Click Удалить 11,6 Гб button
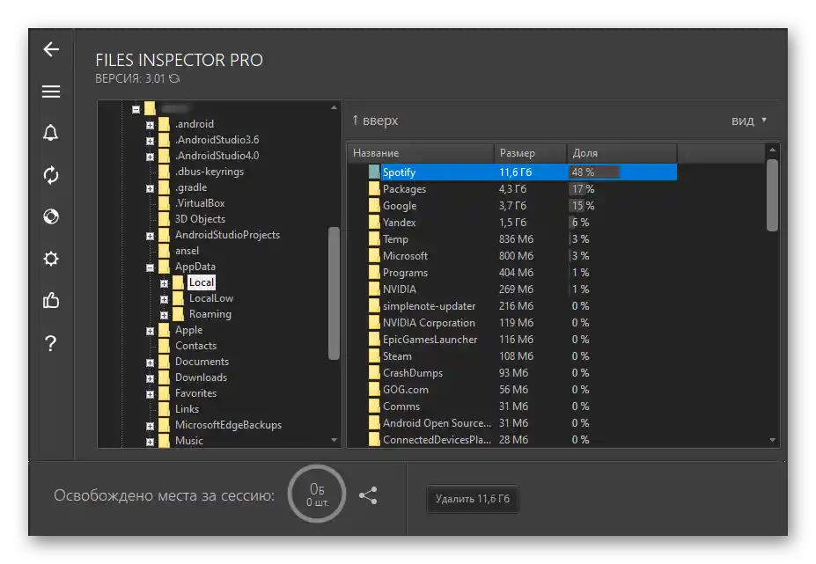Image resolution: width=816 pixels, height=564 pixels. [472, 498]
